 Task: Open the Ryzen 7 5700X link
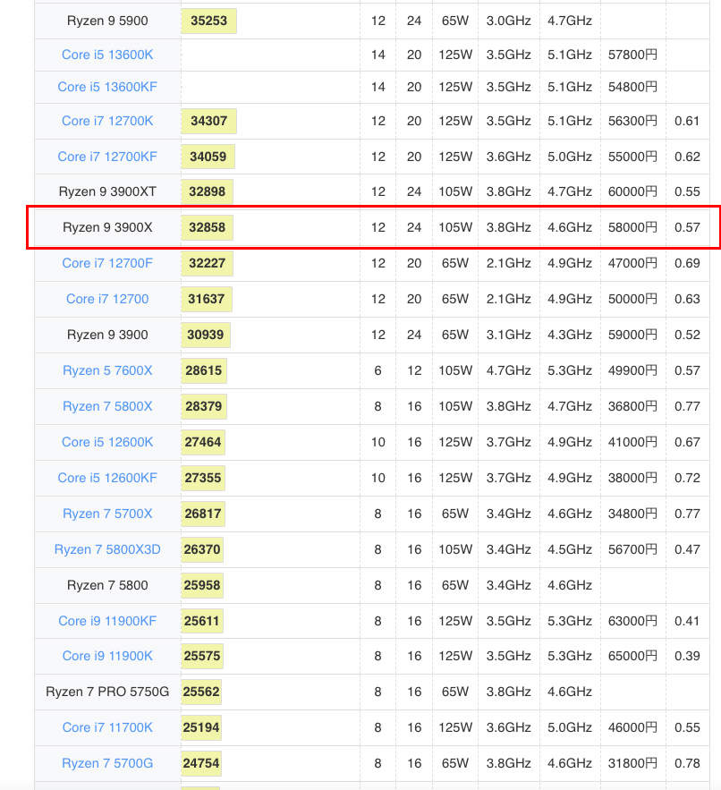[x=107, y=514]
